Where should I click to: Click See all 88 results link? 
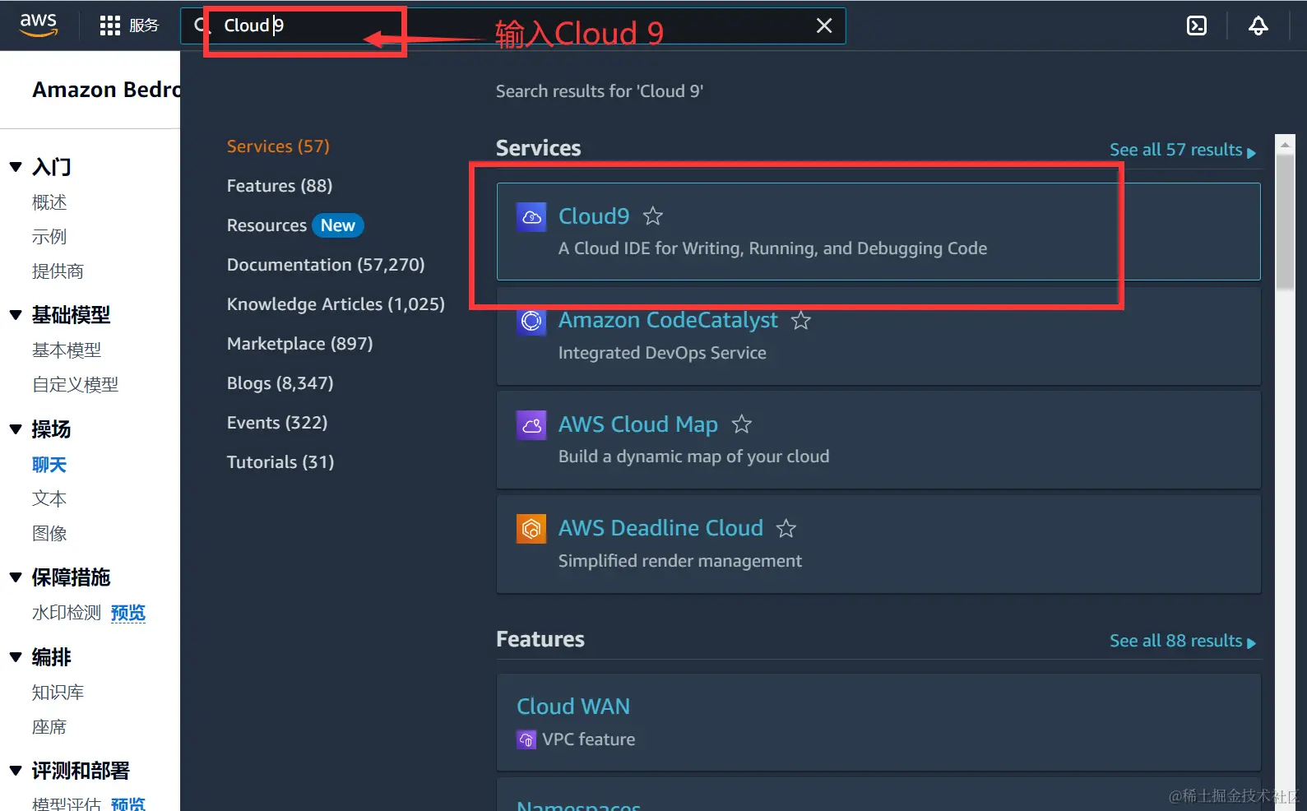[1183, 641]
